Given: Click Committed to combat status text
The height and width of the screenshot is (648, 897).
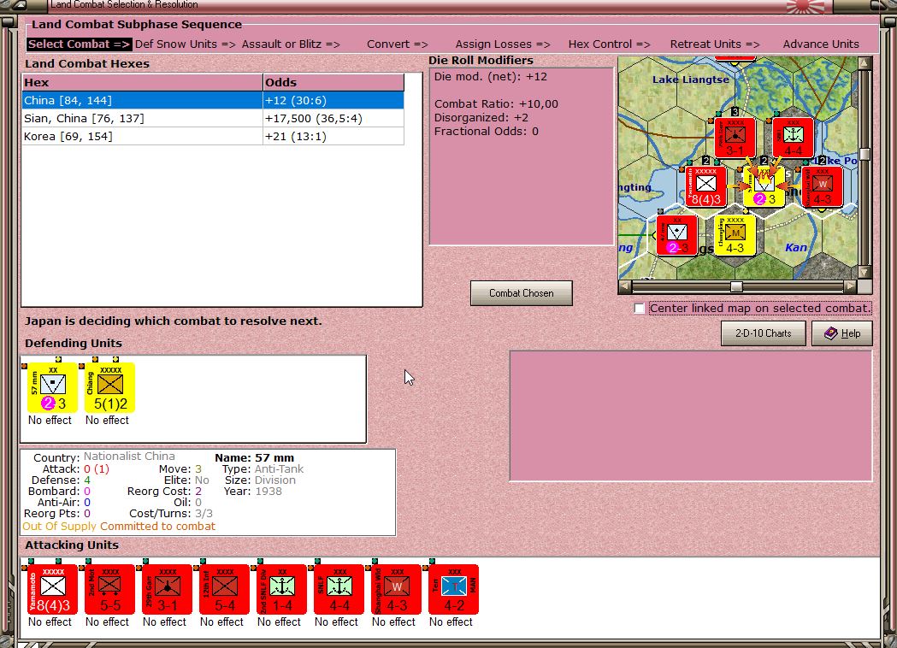Looking at the screenshot, I should point(158,526).
